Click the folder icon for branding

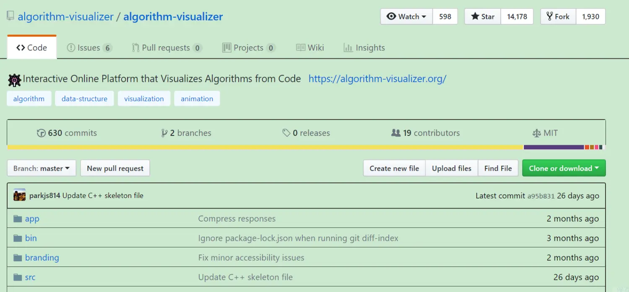[18, 258]
